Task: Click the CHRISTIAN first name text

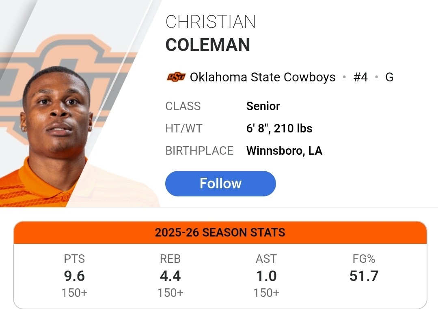Action: click(210, 22)
